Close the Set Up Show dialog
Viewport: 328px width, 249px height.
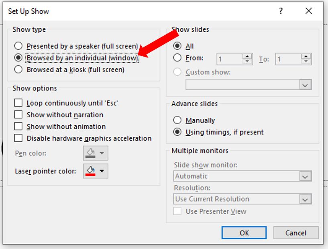pyautogui.click(x=309, y=11)
